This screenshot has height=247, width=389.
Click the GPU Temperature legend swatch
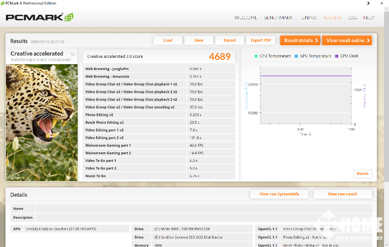(x=296, y=56)
